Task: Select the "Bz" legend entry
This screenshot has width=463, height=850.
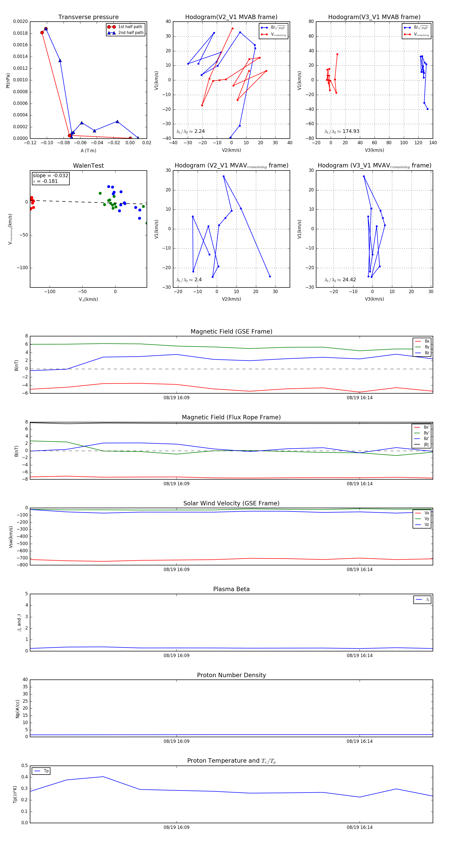Action: [422, 353]
